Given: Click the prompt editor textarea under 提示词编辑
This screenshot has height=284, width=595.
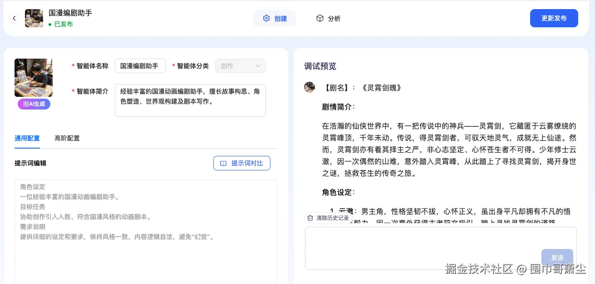Looking at the screenshot, I should coord(146,227).
